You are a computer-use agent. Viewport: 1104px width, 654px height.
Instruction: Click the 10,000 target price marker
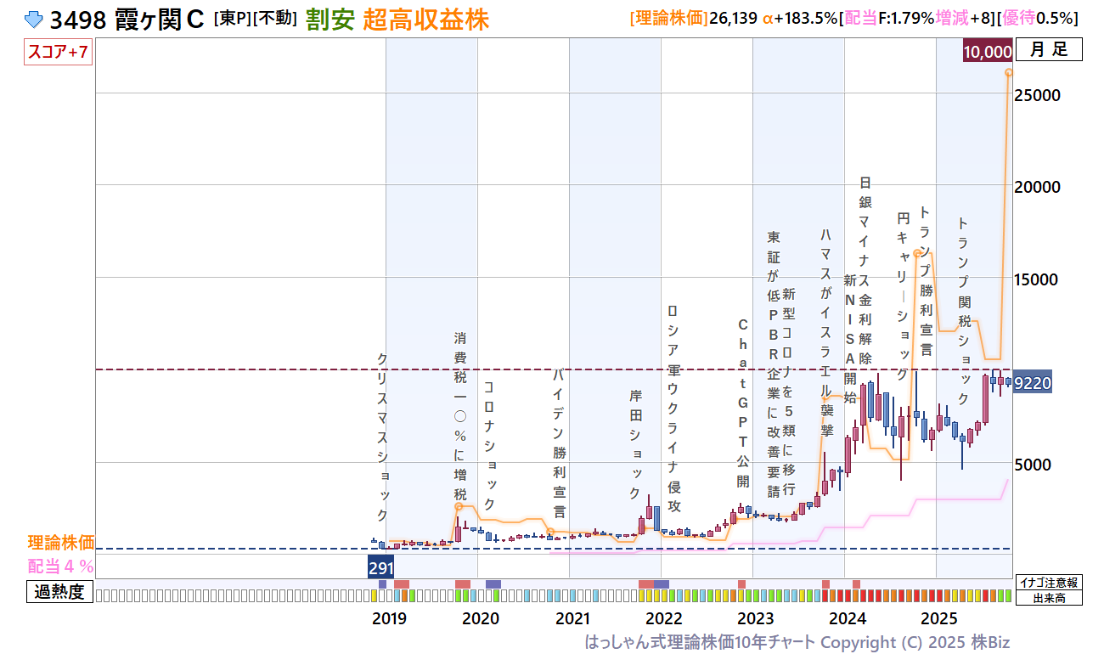pyautogui.click(x=987, y=52)
